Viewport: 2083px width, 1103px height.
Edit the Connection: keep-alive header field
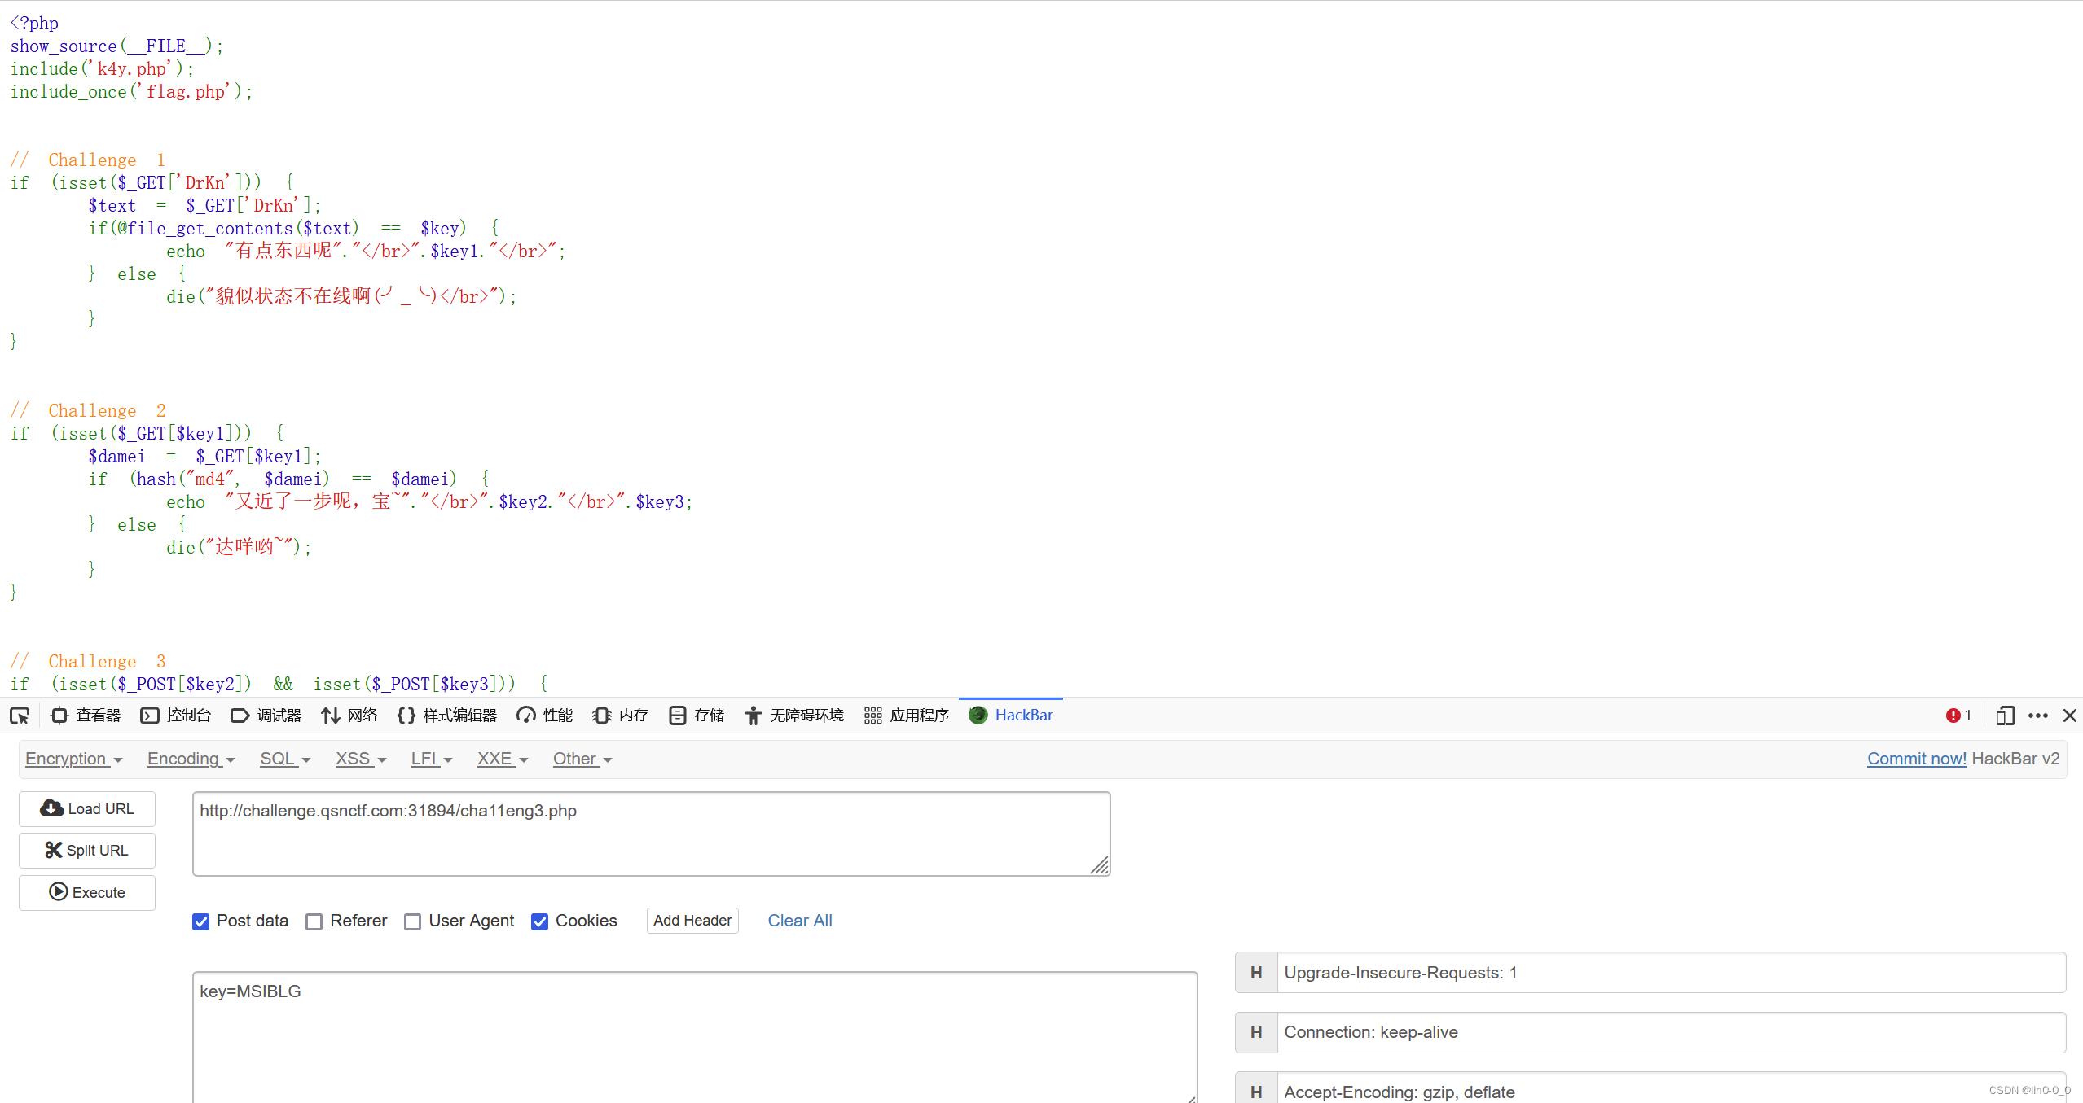click(1671, 1032)
